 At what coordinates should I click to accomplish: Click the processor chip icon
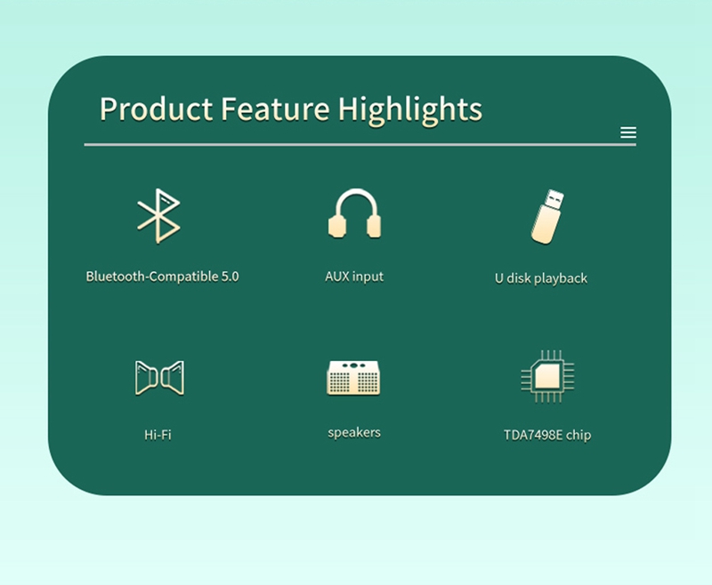pyautogui.click(x=547, y=376)
